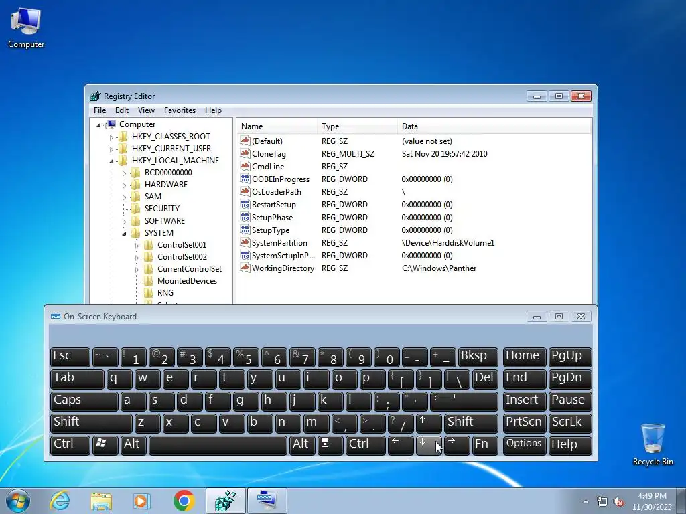Click the WorkingDirectory string icon
Image resolution: width=686 pixels, height=514 pixels.
point(245,268)
